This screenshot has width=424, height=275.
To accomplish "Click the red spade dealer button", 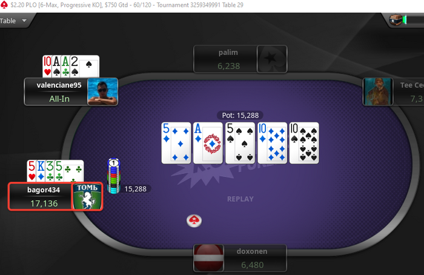I will [x=194, y=220].
